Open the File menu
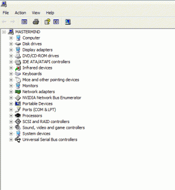The image size is (175, 190). pos(6,13)
